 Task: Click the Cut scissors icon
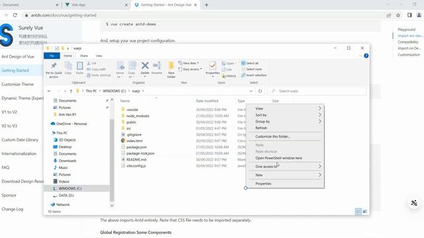[x=89, y=63]
